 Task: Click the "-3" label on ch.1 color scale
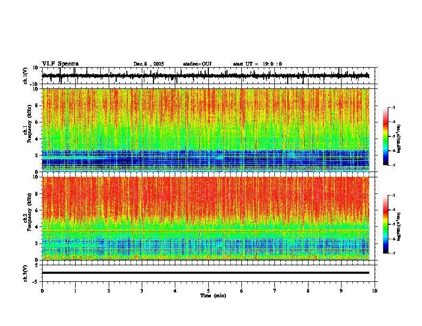[393, 107]
